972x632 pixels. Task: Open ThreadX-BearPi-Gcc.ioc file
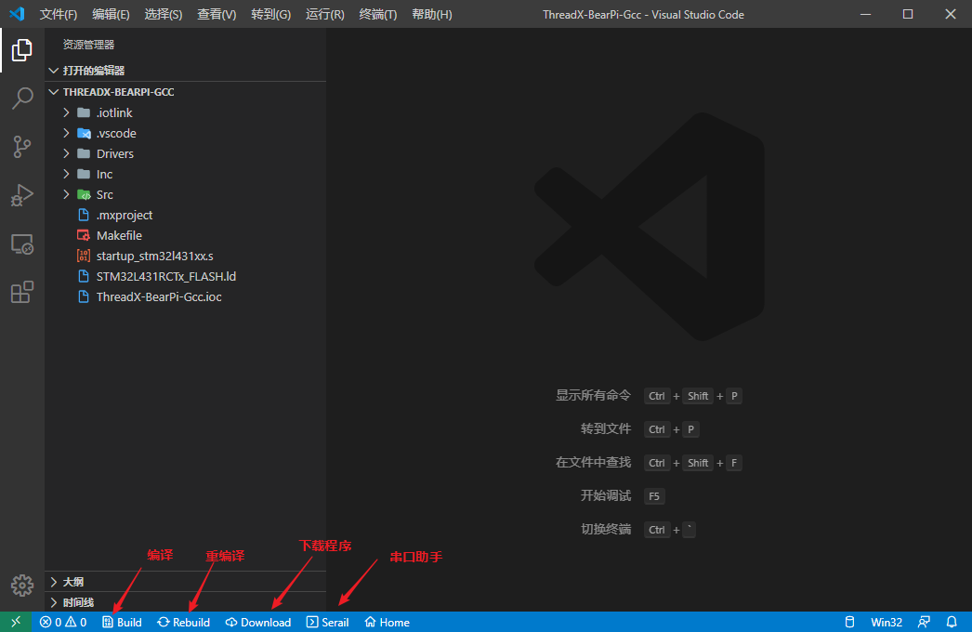pos(185,296)
